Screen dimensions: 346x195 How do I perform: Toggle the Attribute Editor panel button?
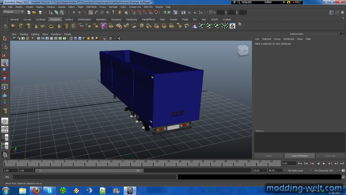pyautogui.click(x=331, y=13)
